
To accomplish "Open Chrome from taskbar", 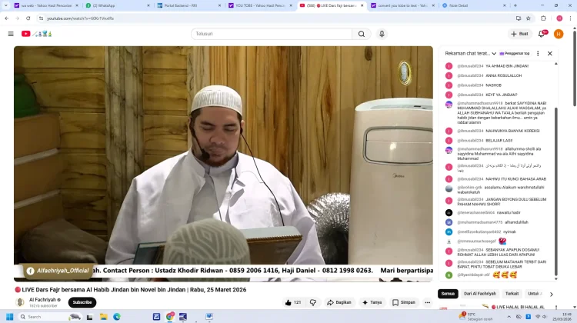I will pyautogui.click(x=170, y=317).
